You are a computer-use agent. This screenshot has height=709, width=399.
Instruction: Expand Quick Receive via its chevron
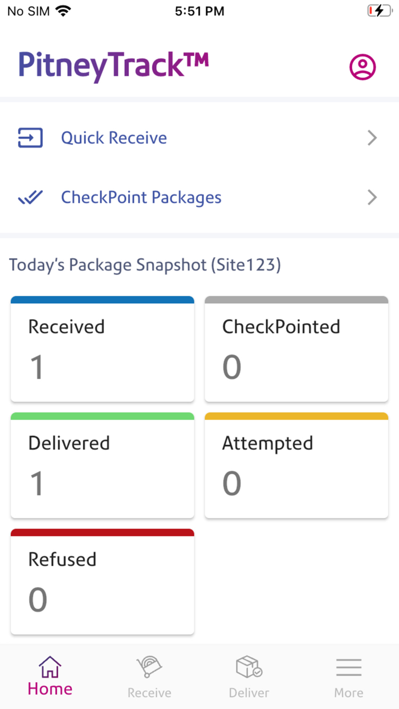(x=372, y=138)
